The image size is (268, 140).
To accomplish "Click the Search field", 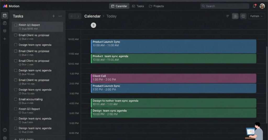I will tap(225, 6).
